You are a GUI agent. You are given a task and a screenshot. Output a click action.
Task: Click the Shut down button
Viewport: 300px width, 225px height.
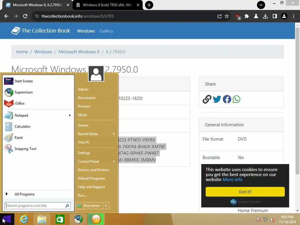click(90, 206)
